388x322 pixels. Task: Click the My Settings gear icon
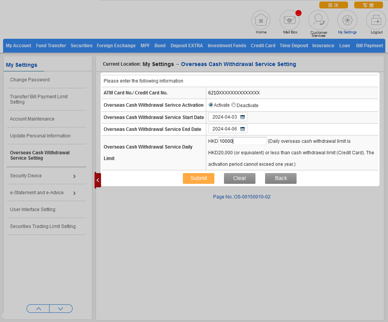coord(347,20)
